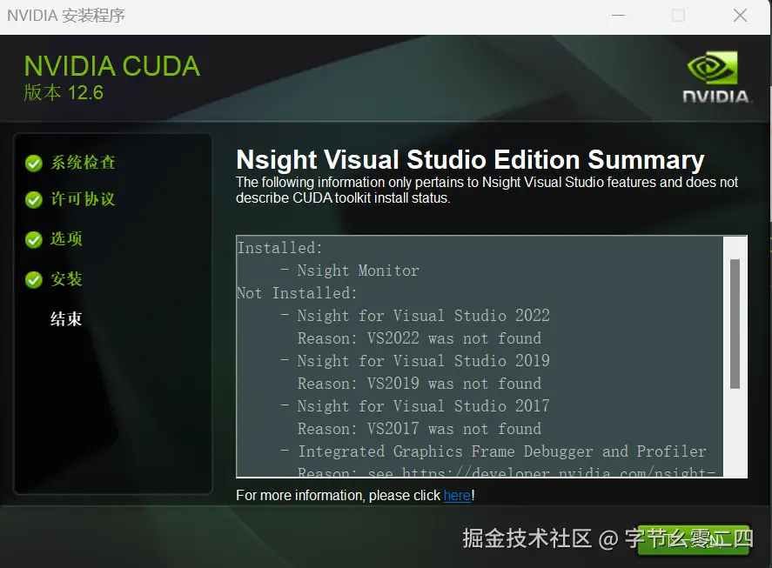Click the 'Nsight Visual Studio Edition Summary' heading

[470, 160]
